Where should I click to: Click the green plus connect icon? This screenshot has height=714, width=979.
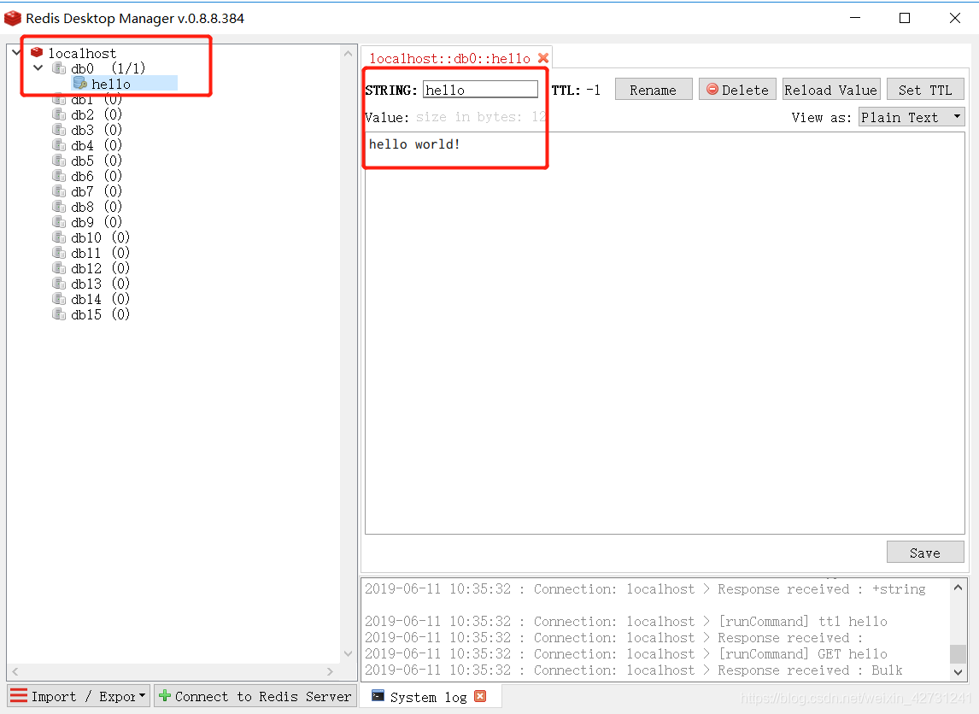165,695
